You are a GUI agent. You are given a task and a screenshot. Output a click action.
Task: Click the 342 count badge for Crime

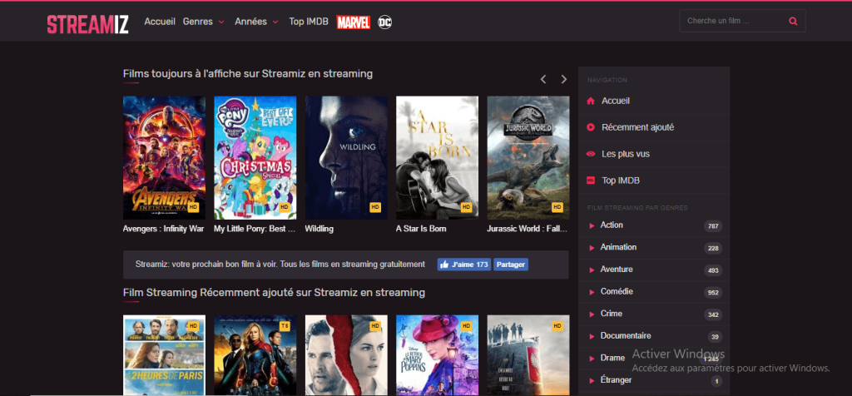pos(713,315)
